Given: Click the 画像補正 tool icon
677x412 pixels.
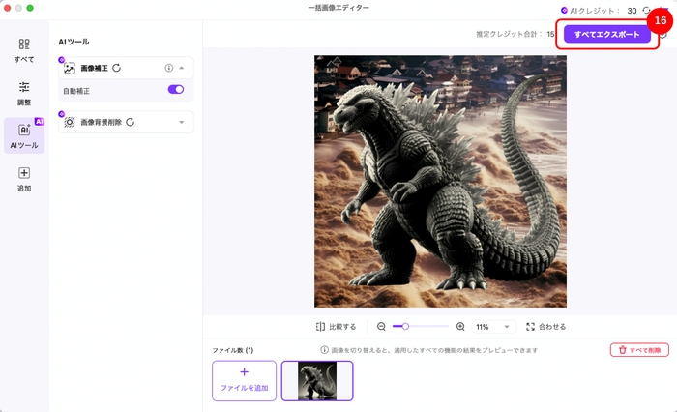Looking at the screenshot, I should 69,68.
